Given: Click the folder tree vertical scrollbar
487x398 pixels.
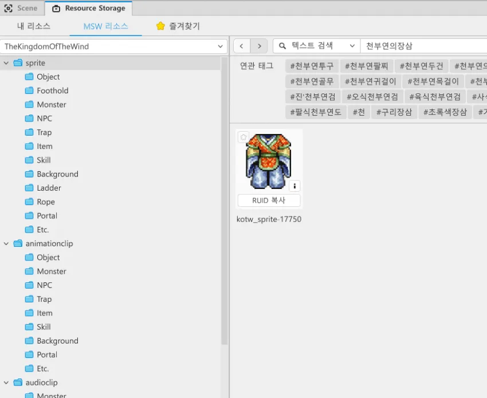Looking at the screenshot, I should point(225,202).
